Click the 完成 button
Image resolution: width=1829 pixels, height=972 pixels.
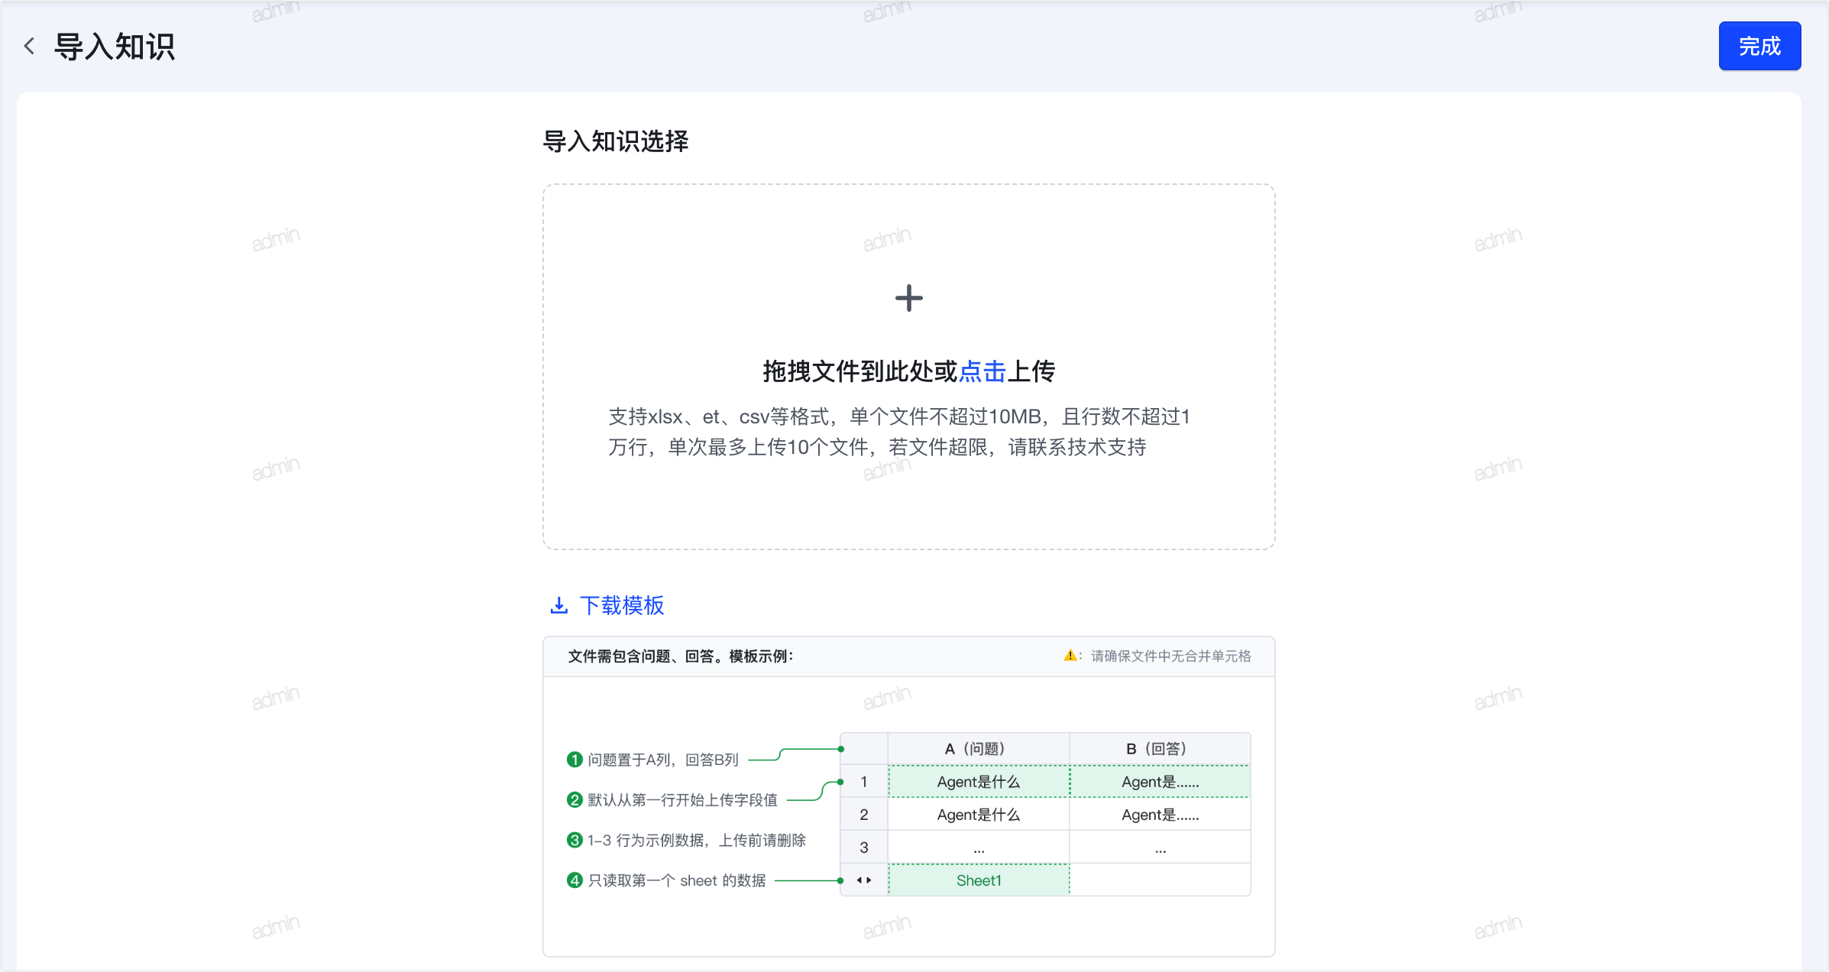coord(1759,47)
